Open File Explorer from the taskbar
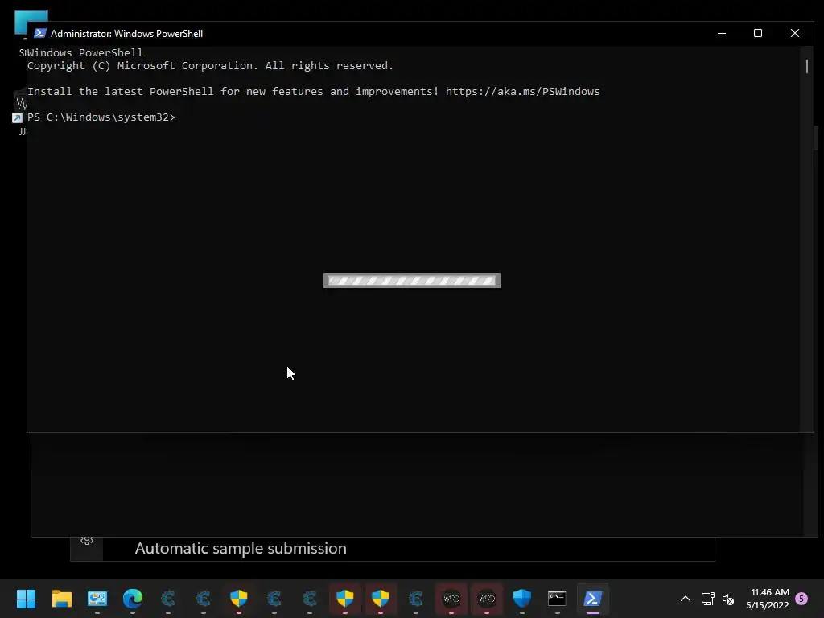The height and width of the screenshot is (618, 824). pos(61,598)
